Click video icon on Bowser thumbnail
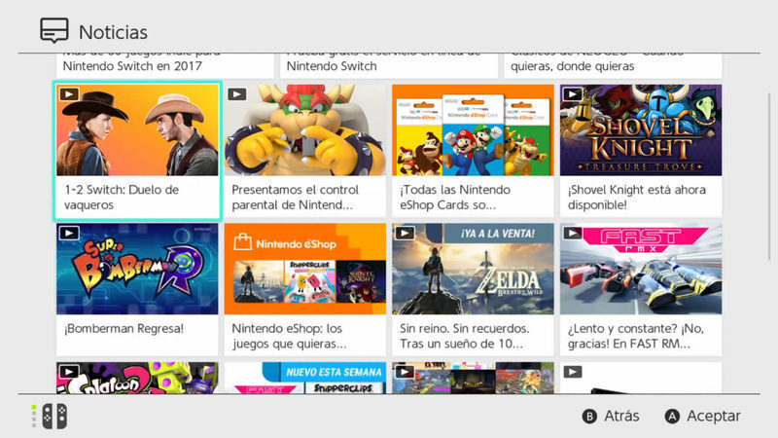The image size is (778, 438). point(236,94)
